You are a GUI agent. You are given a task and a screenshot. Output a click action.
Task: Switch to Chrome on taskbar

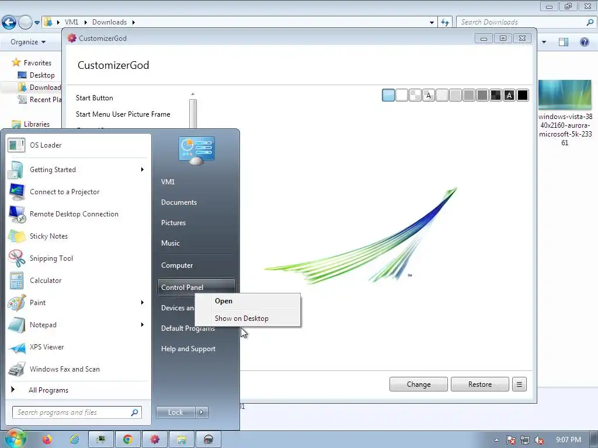point(128,440)
